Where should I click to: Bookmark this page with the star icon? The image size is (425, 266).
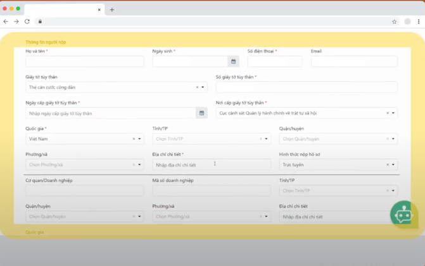click(x=394, y=21)
